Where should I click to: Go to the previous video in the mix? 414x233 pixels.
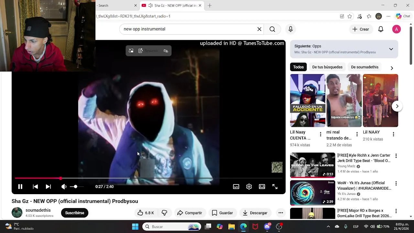[x=35, y=187]
